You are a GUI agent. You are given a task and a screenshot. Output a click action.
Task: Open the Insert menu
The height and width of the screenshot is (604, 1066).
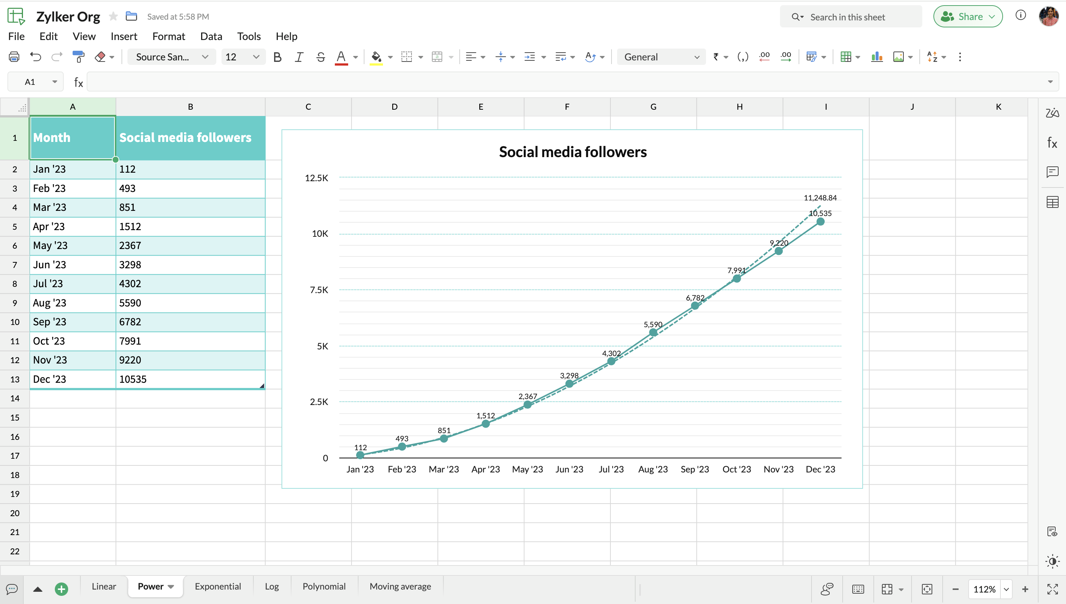(x=124, y=37)
